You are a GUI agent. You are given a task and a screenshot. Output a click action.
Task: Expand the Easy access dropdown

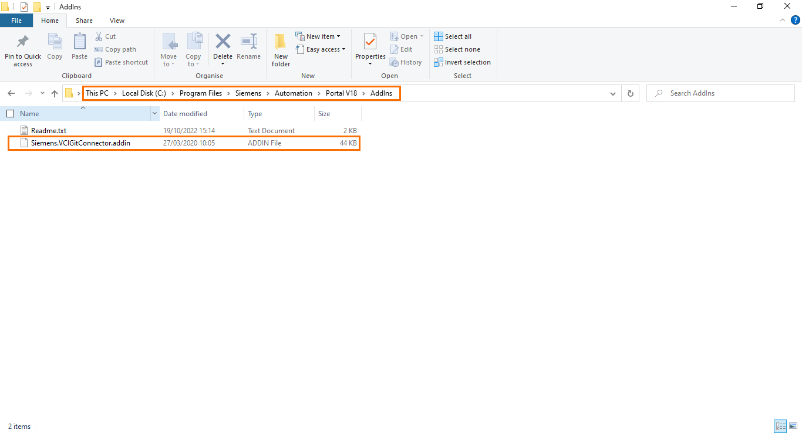click(x=342, y=49)
